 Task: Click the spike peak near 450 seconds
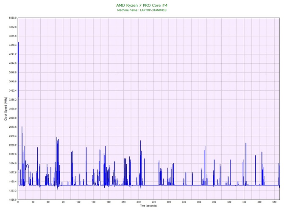point(246,144)
